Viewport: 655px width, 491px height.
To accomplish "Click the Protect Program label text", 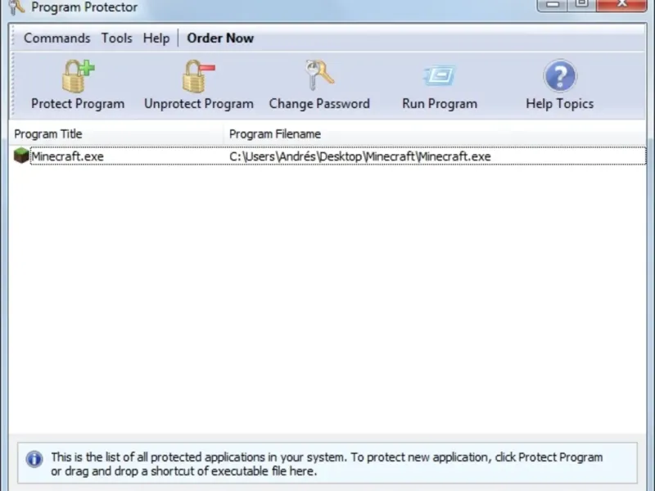I will click(78, 104).
